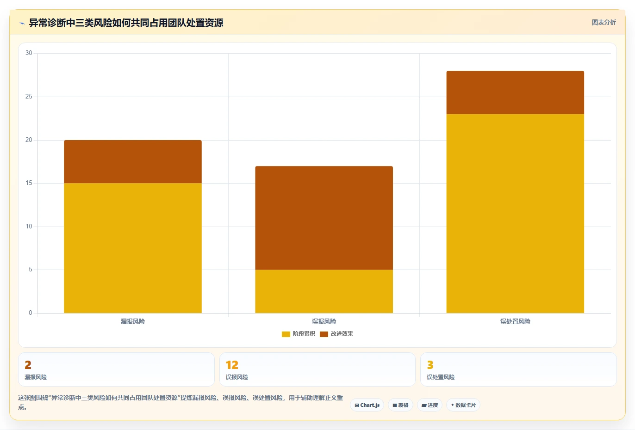635x430 pixels.
Task: Click the yellow 阶段累积 bar for 误报风险
Action: click(324, 291)
